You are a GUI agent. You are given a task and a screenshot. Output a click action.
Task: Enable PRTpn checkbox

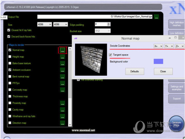point(10,83)
